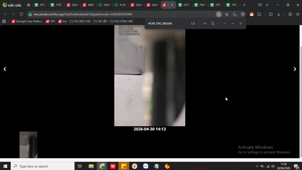302x170 pixels.
Task: Click the main enlarged photo
Action: (x=150, y=76)
